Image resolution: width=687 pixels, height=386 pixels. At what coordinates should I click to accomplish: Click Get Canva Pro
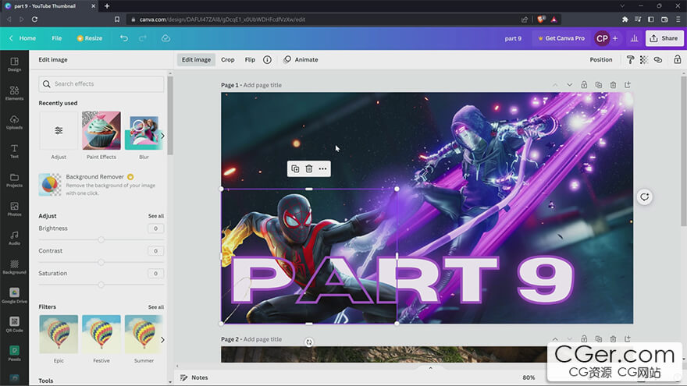[x=561, y=38]
